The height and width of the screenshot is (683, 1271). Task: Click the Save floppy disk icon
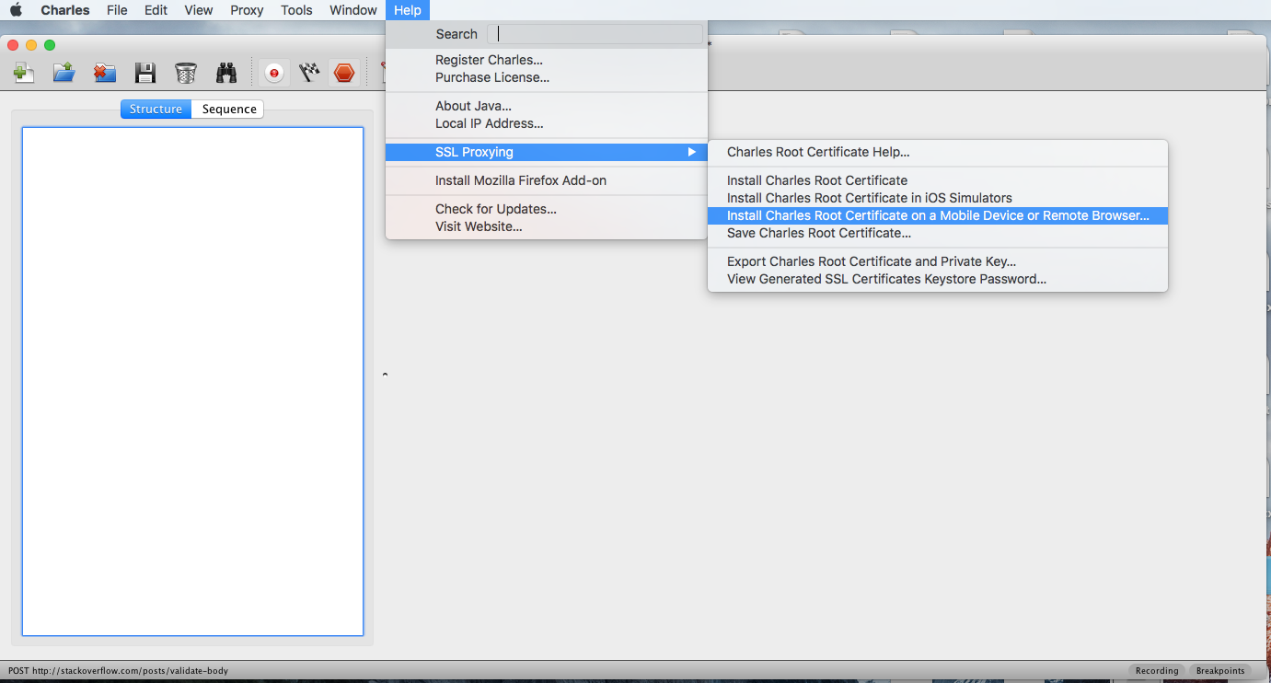(x=144, y=73)
